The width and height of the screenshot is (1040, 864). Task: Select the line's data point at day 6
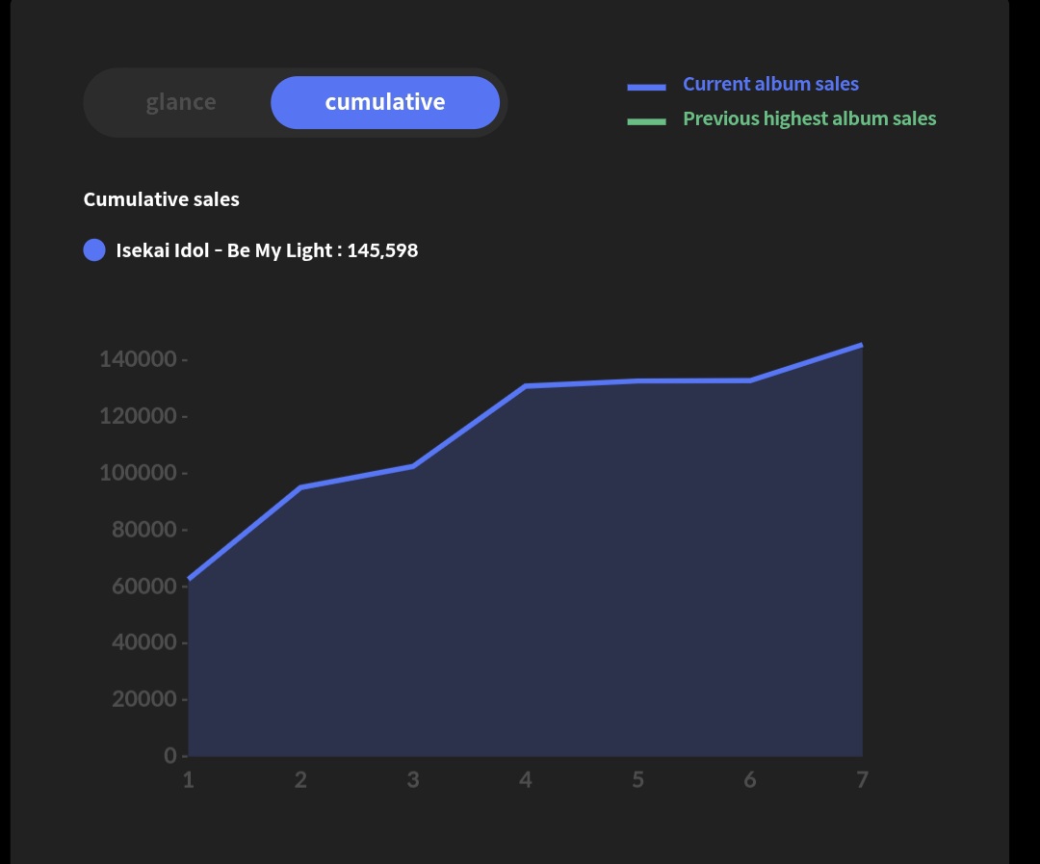click(750, 380)
